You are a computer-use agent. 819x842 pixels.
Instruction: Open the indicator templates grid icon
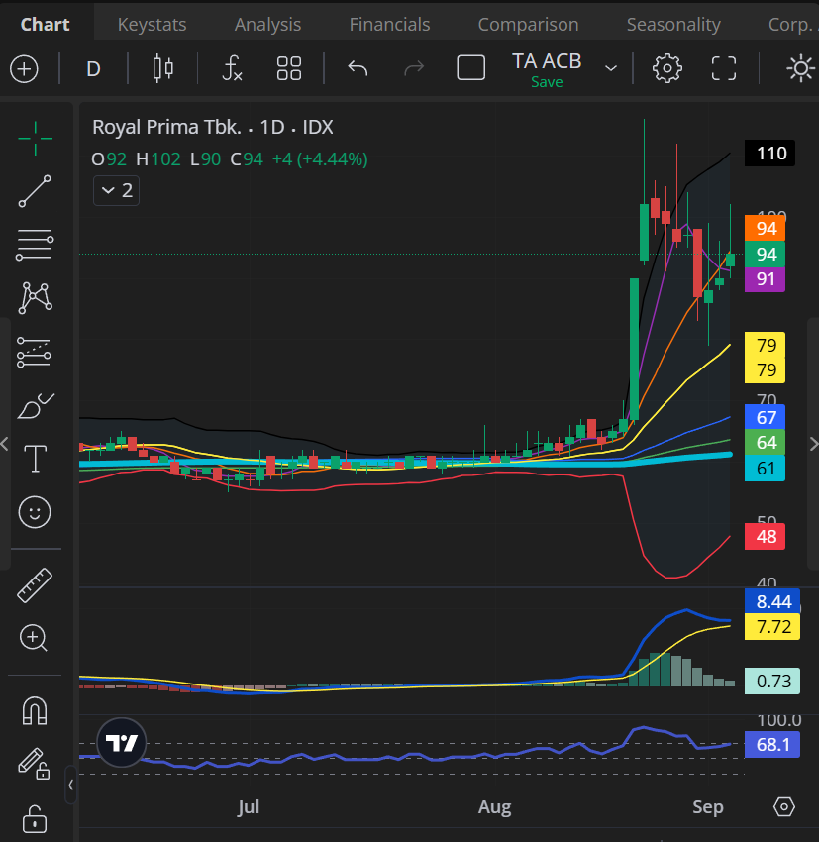tap(289, 68)
